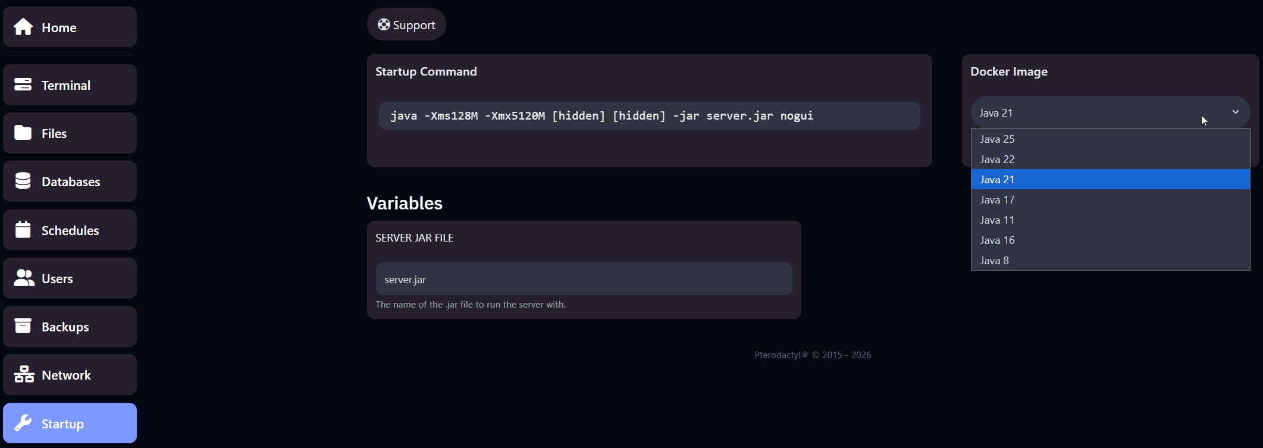
Task: Choose Java 25 from list
Action: pos(1110,139)
